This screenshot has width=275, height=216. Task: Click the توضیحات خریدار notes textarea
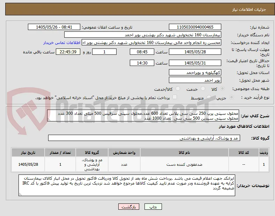[x=127, y=185]
